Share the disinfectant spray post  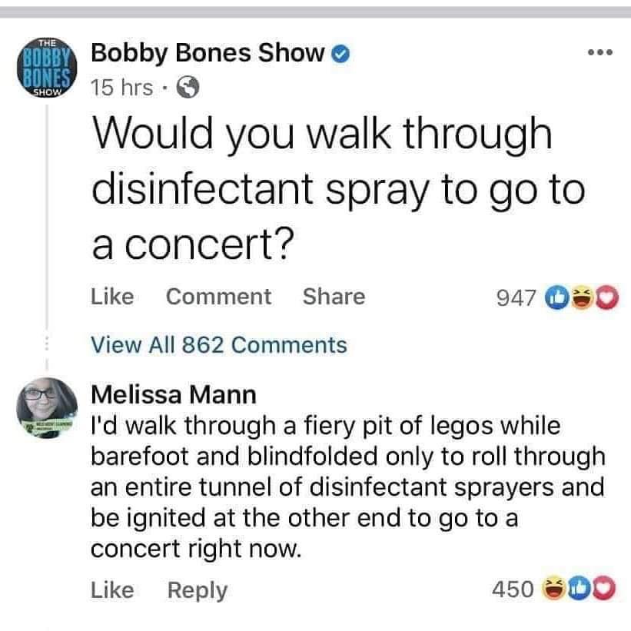[x=334, y=297]
